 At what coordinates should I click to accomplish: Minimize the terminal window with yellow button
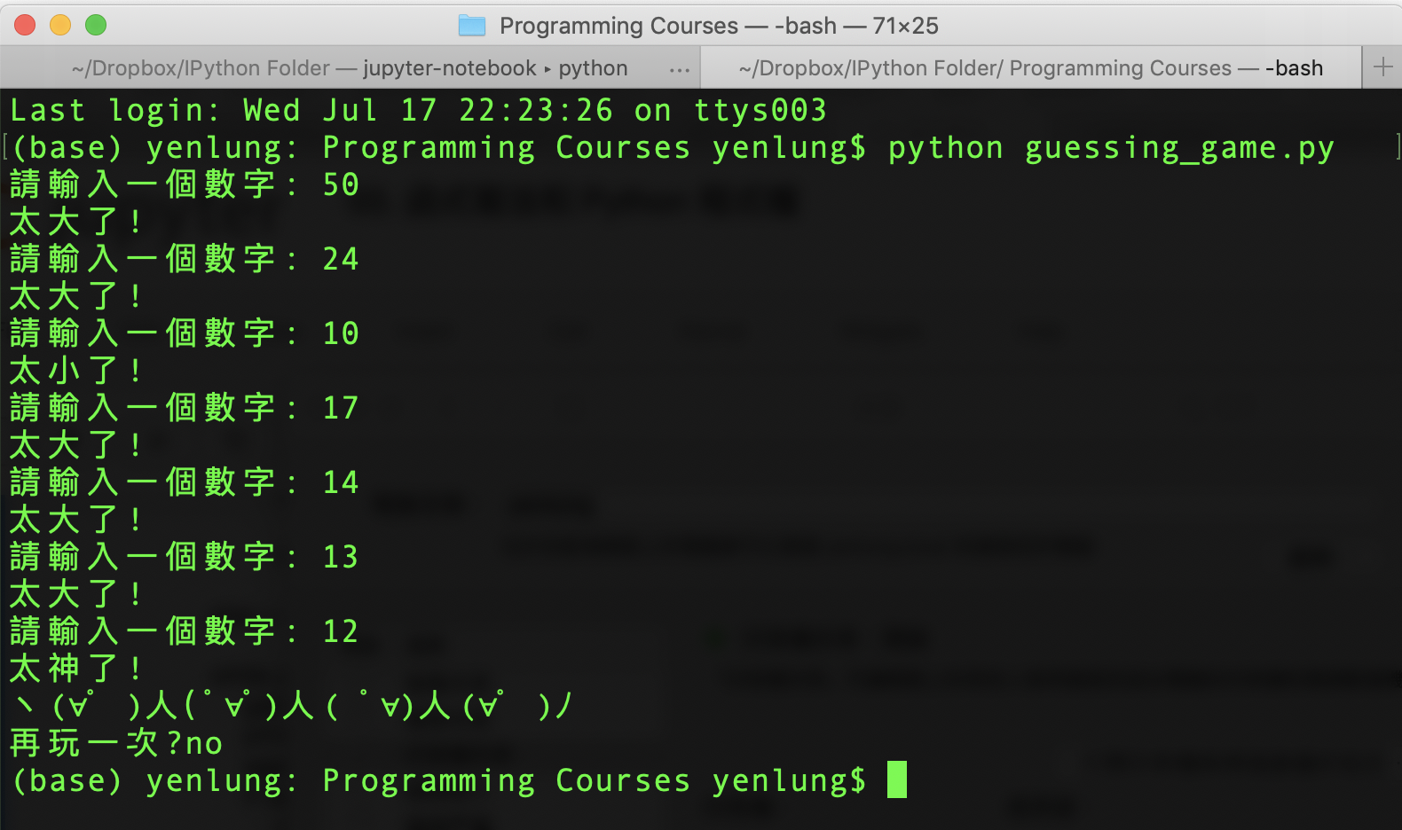click(60, 25)
